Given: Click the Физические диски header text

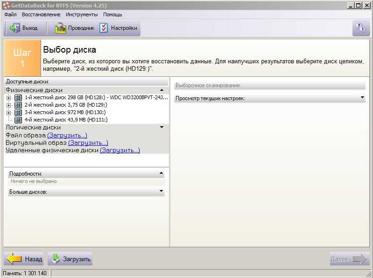Looking at the screenshot, I should (x=34, y=90).
